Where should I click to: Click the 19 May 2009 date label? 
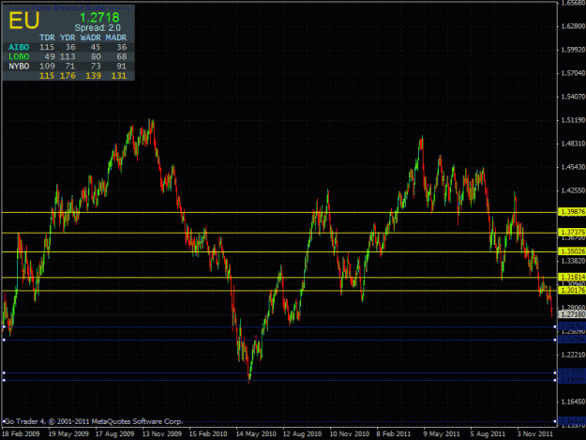click(68, 434)
